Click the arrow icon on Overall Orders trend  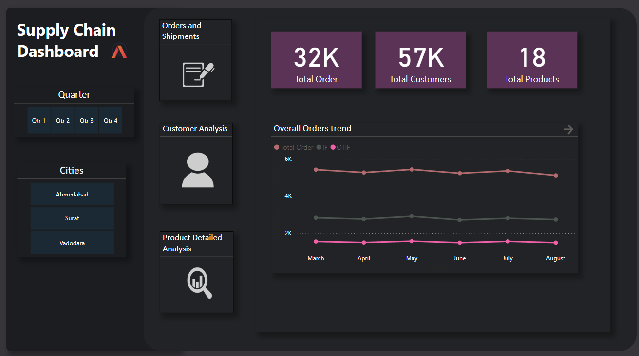tap(568, 129)
